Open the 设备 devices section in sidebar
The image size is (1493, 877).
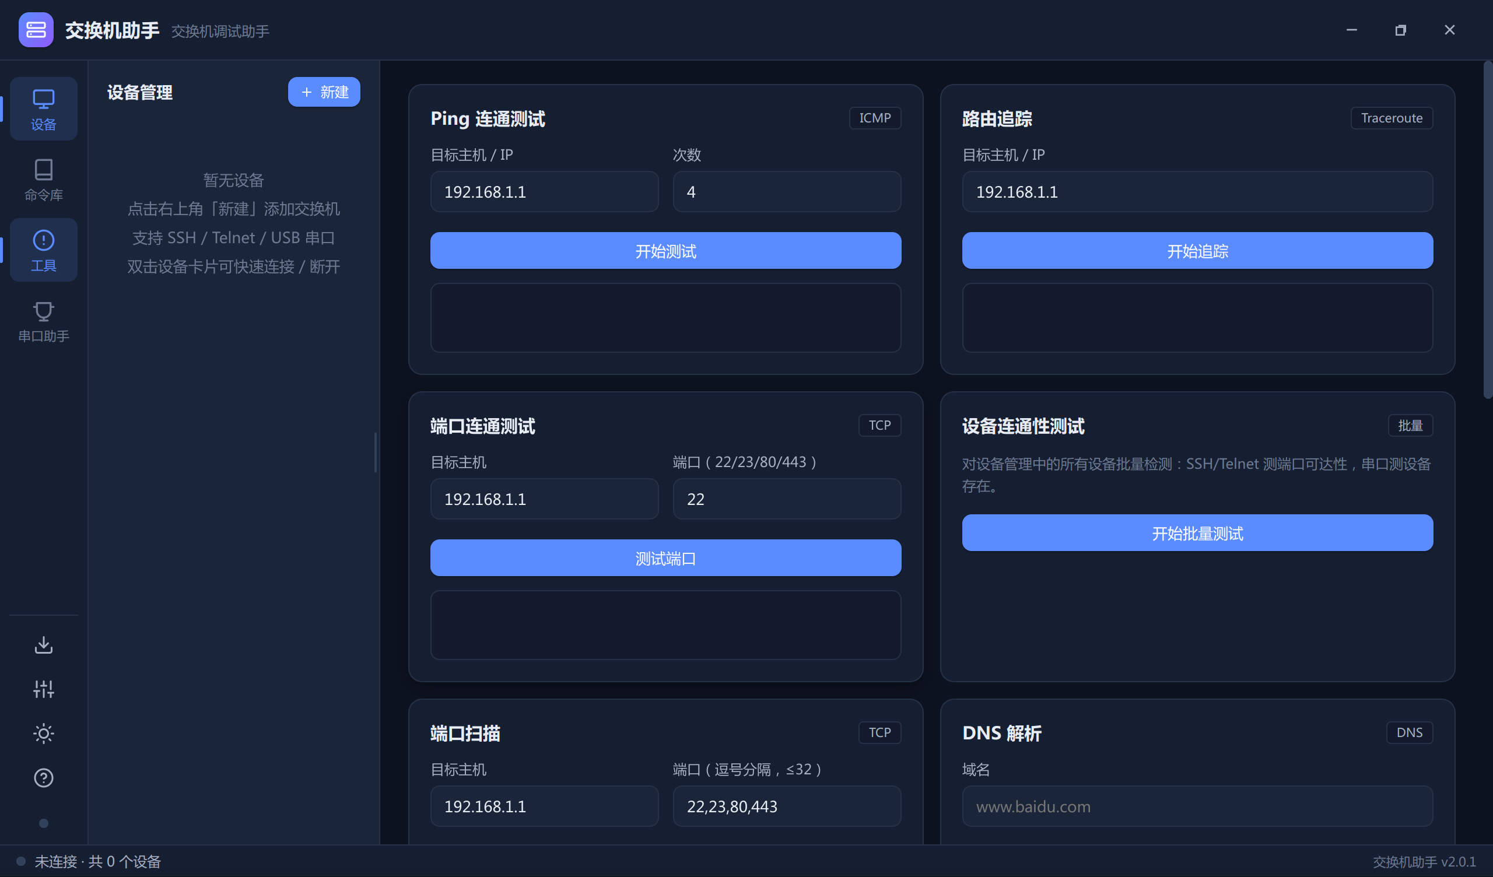click(x=43, y=109)
